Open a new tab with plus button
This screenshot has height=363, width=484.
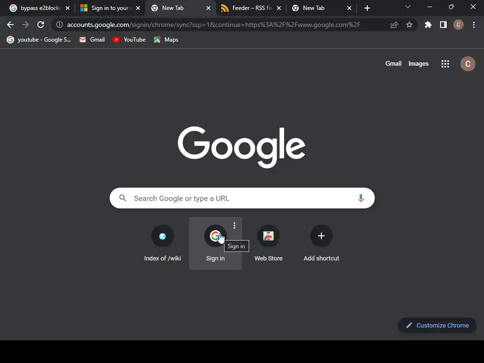point(367,8)
